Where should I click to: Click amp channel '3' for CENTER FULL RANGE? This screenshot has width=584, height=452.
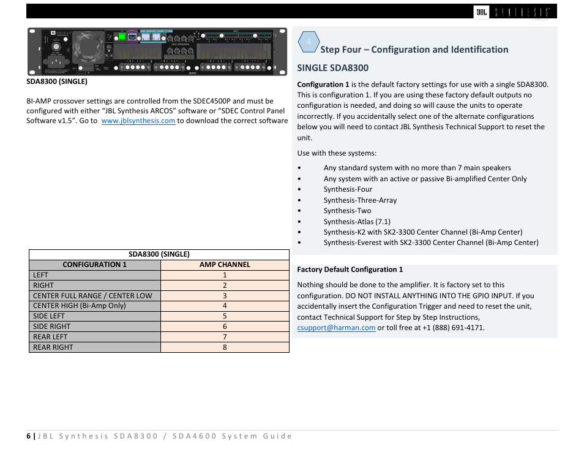pos(225,296)
